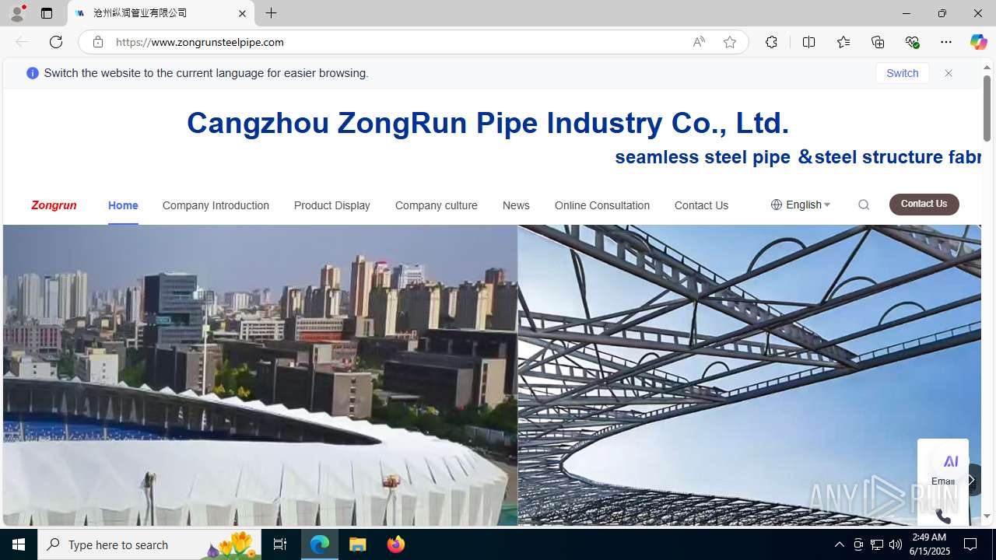
Task: Open Task View on taskbar
Action: pyautogui.click(x=280, y=544)
